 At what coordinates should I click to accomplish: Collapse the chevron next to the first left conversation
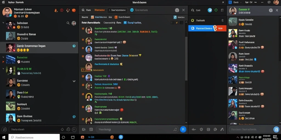[3, 23]
